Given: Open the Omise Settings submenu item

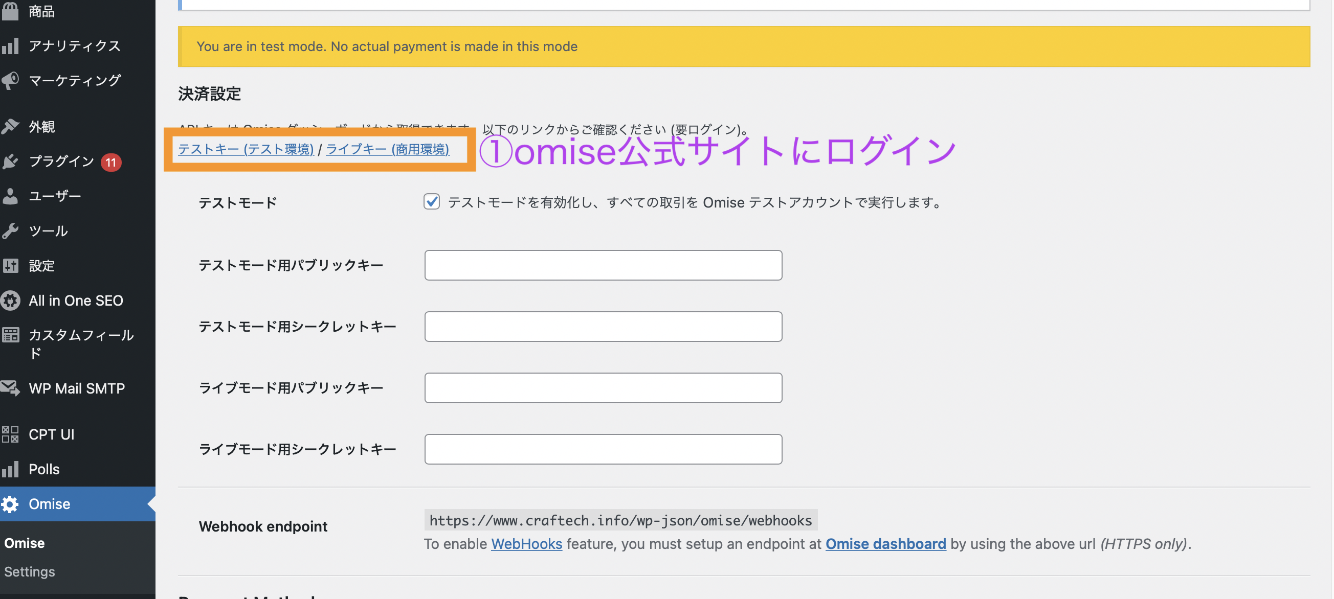Looking at the screenshot, I should coord(30,571).
